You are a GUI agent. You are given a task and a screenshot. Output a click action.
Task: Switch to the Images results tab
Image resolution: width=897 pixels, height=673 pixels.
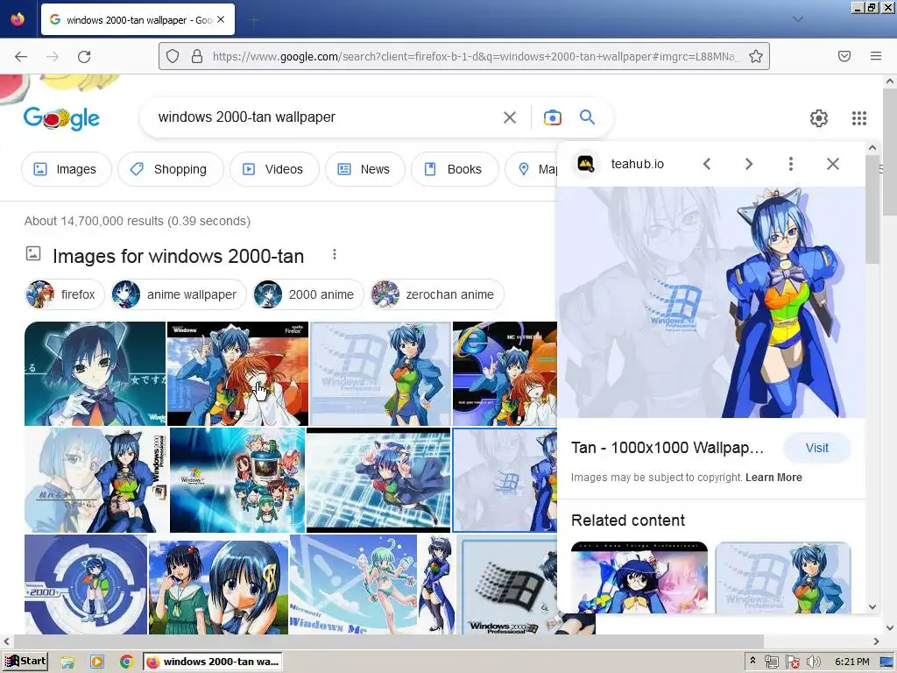click(66, 169)
